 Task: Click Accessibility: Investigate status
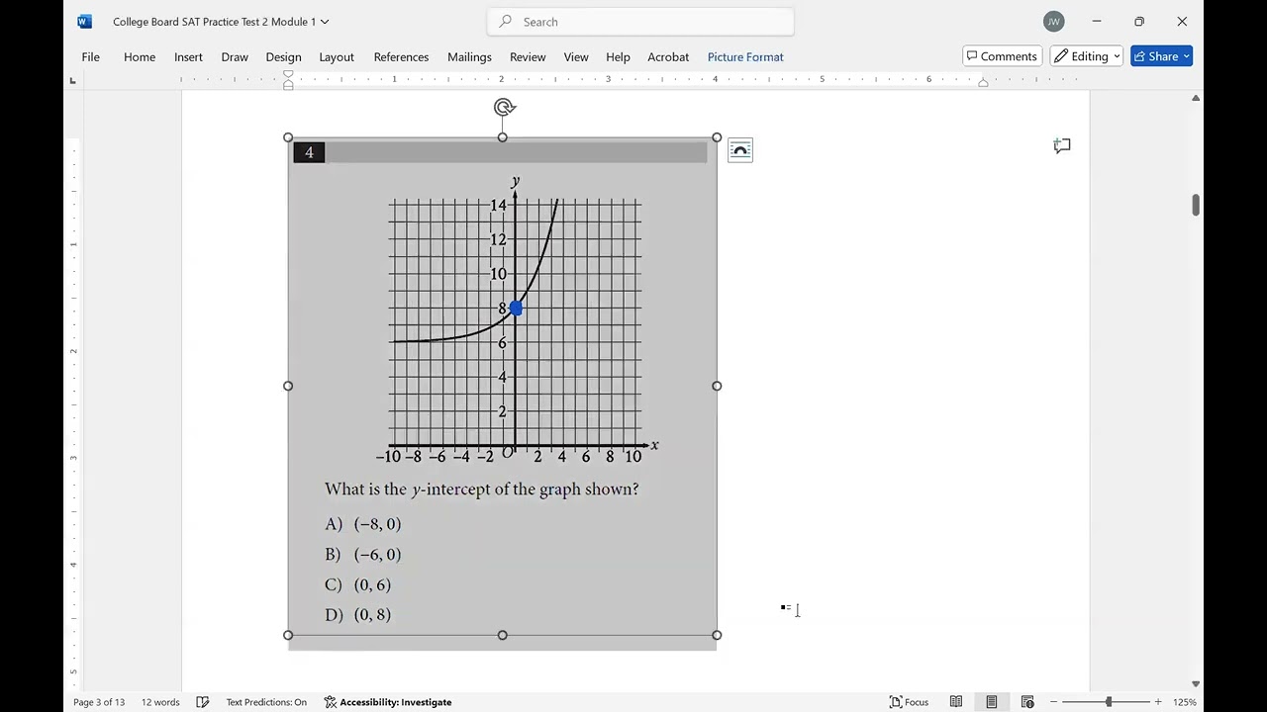pyautogui.click(x=388, y=702)
